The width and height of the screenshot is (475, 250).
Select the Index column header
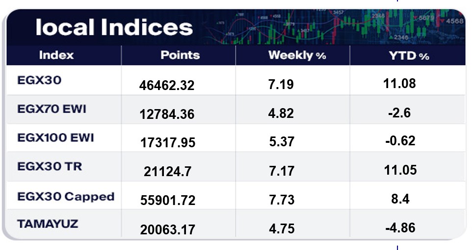[x=56, y=55]
